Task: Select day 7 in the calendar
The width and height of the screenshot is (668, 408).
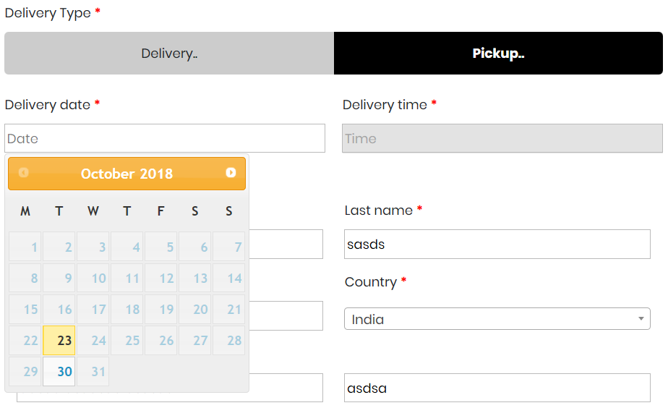Action: coord(229,247)
